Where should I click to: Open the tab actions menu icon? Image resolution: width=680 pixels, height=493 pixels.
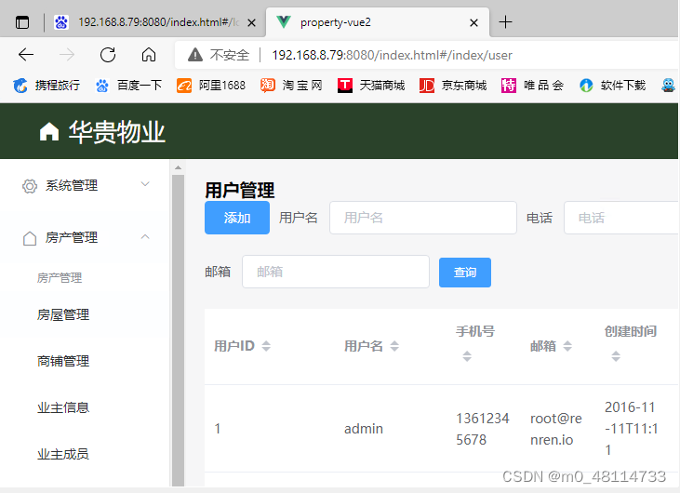point(22,22)
